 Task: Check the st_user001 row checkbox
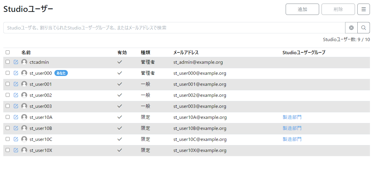click(7, 84)
